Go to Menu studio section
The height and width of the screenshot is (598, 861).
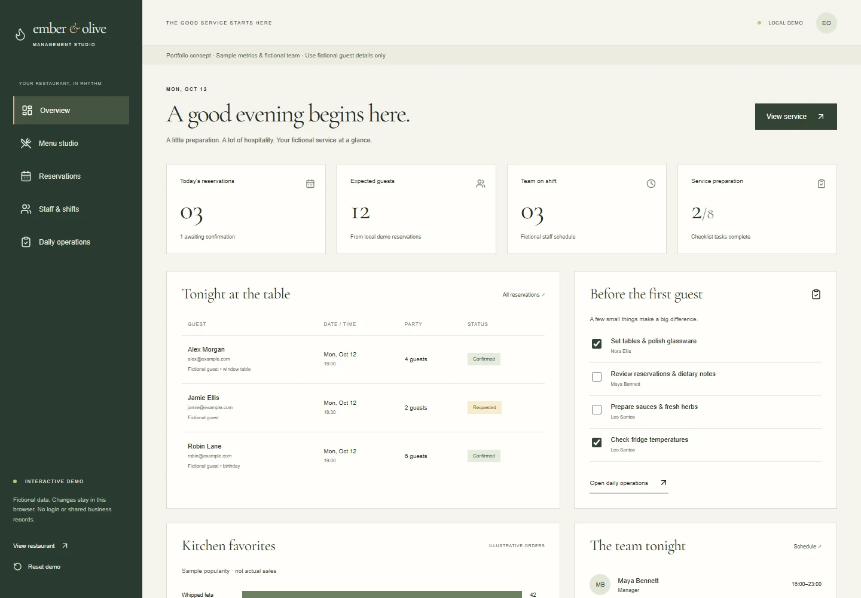point(71,144)
